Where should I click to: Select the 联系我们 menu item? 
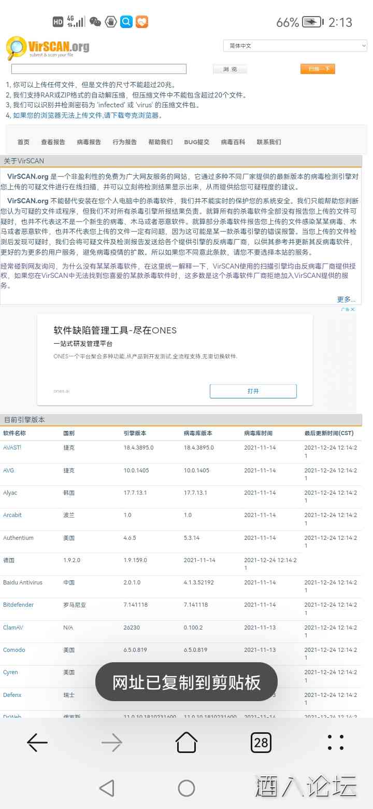tap(269, 142)
